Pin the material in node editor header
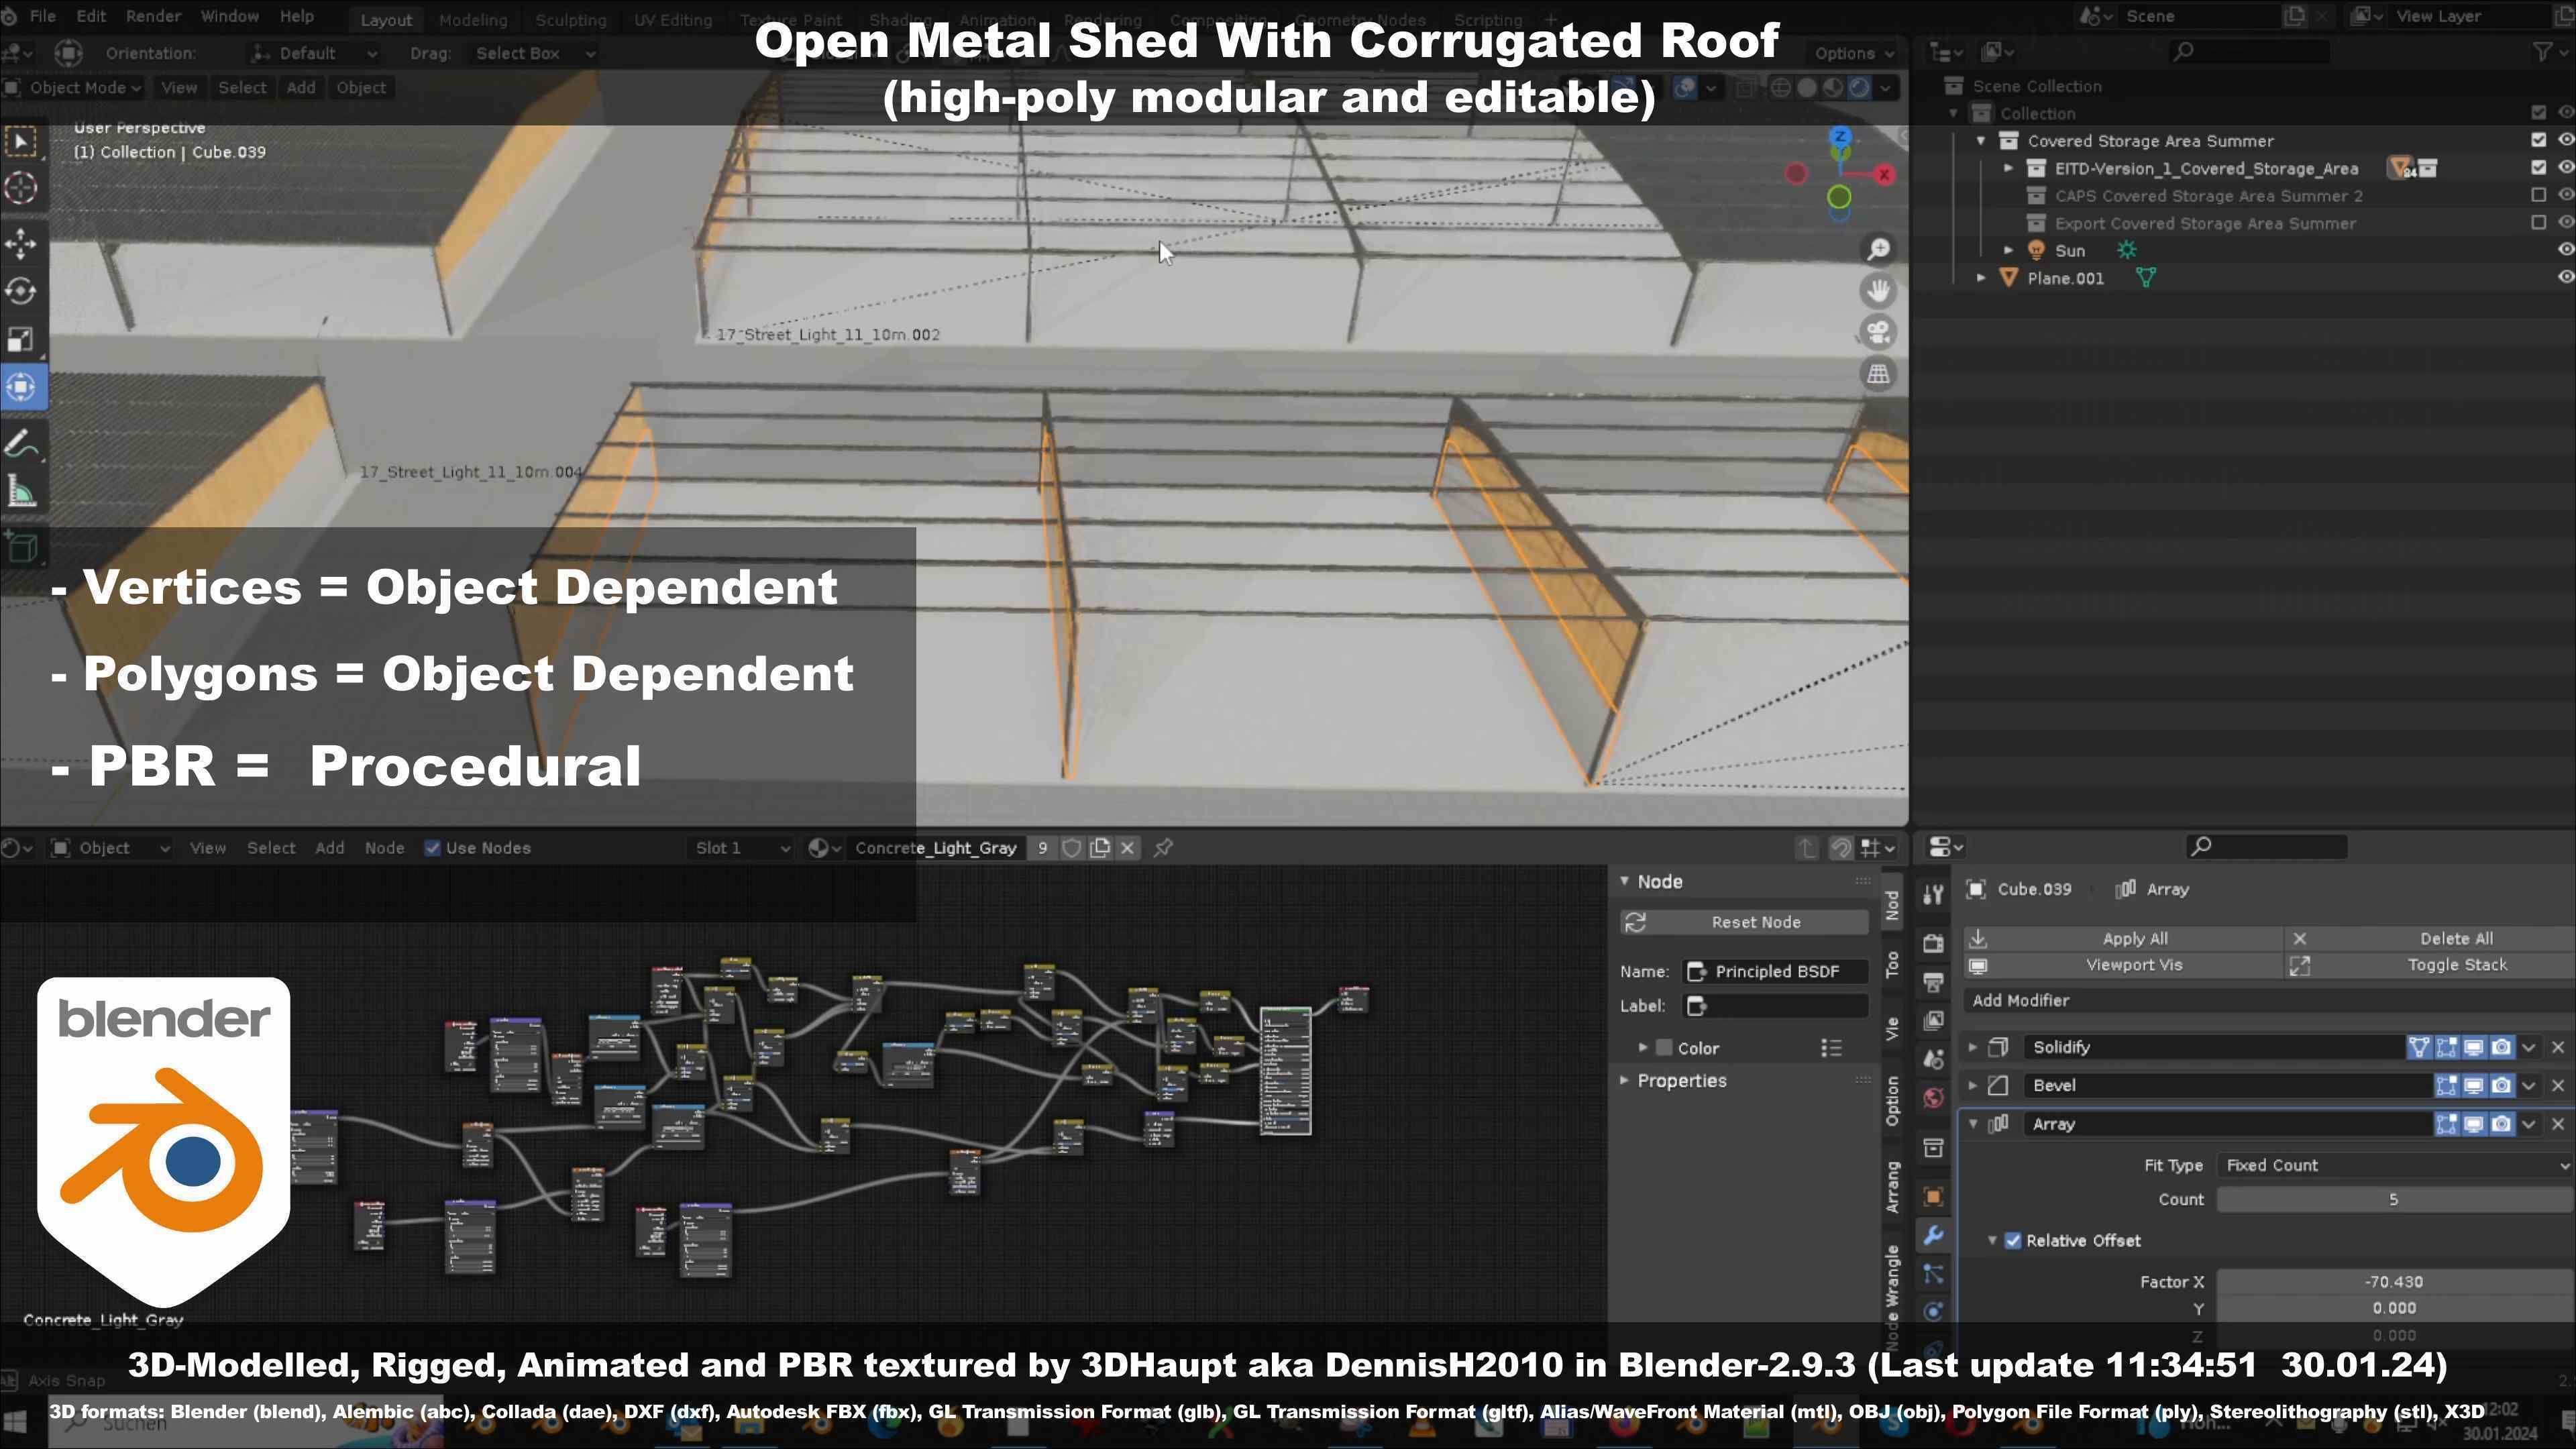 [1163, 848]
